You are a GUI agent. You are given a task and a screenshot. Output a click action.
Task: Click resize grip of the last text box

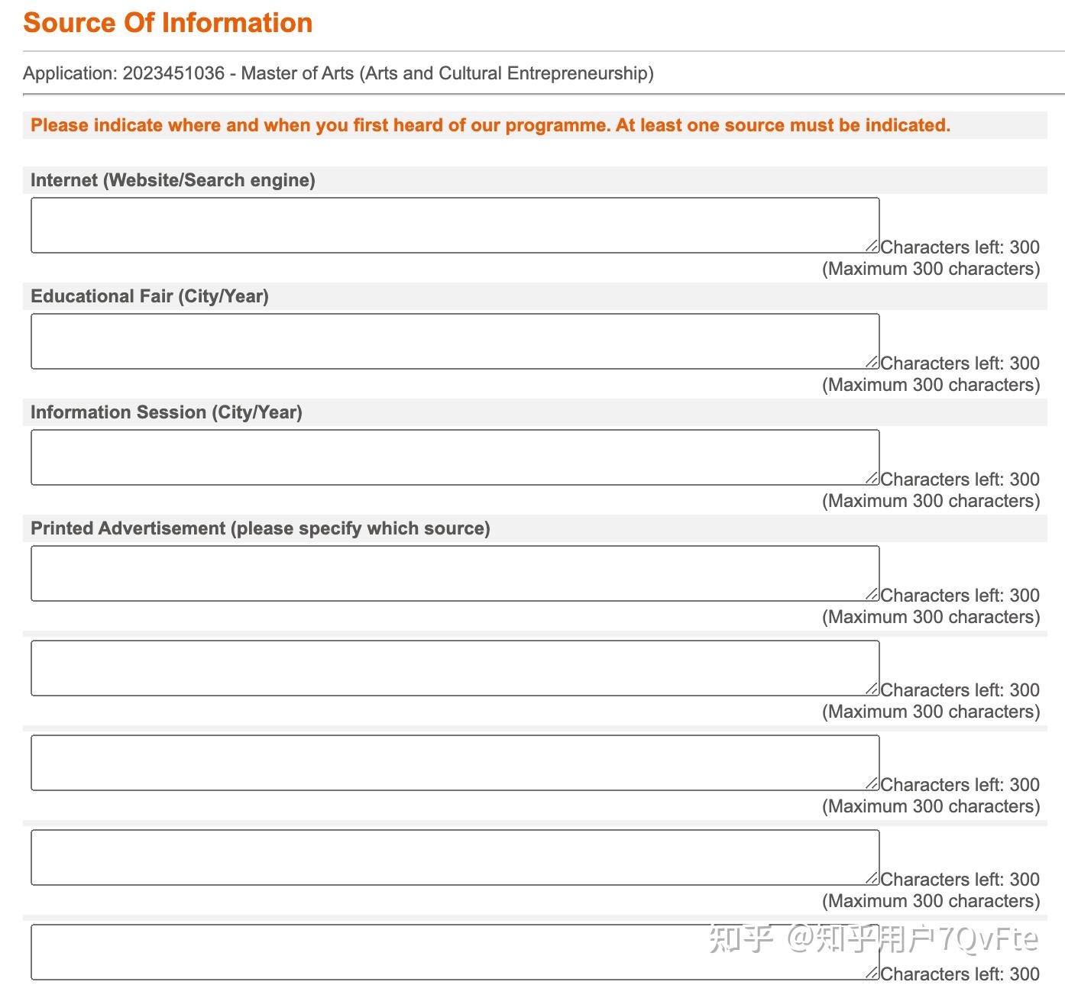point(872,973)
